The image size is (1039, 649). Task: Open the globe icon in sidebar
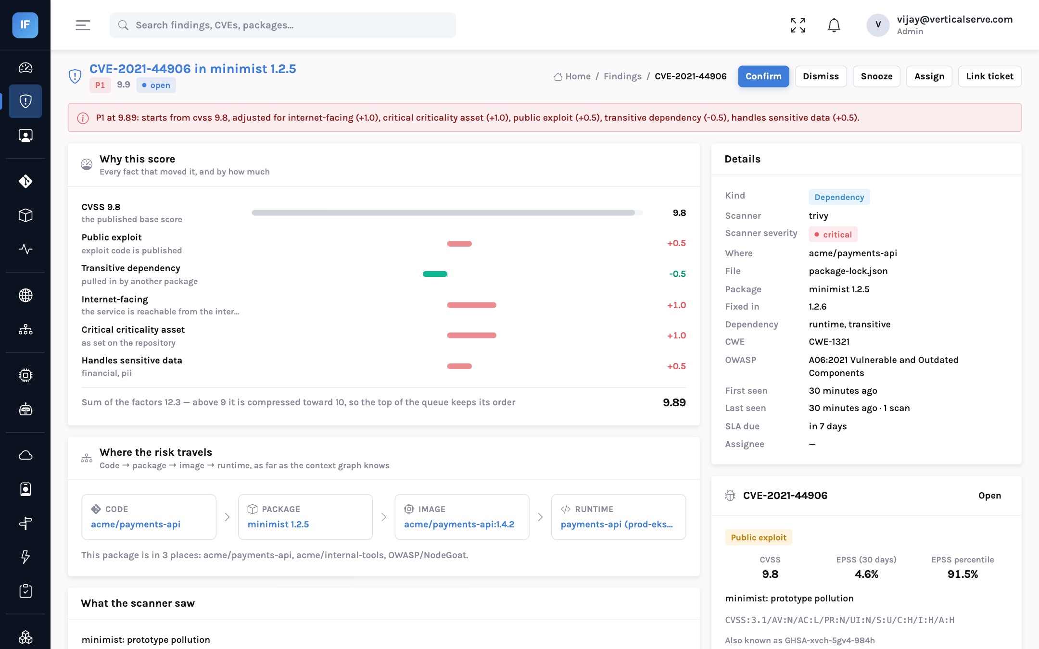coord(25,295)
